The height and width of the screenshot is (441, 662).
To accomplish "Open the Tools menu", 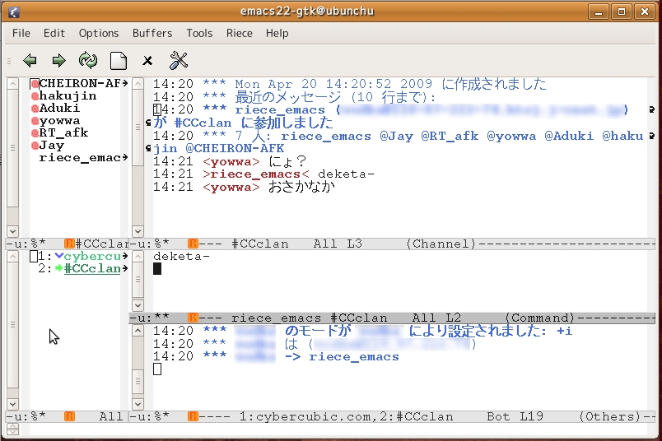I will point(199,33).
